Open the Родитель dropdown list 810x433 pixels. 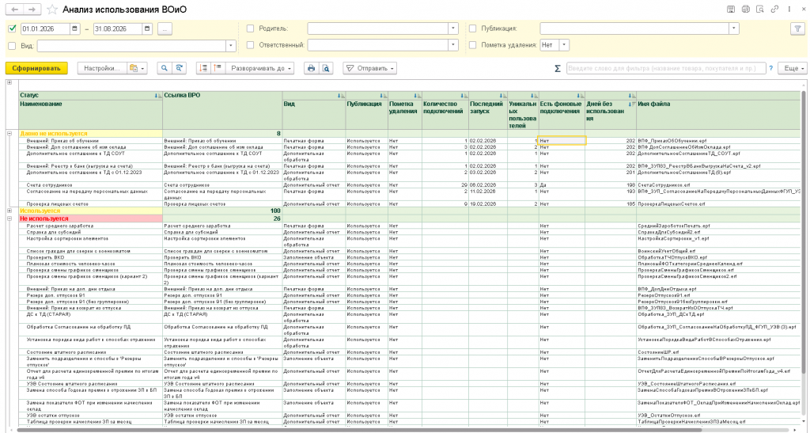click(x=453, y=29)
